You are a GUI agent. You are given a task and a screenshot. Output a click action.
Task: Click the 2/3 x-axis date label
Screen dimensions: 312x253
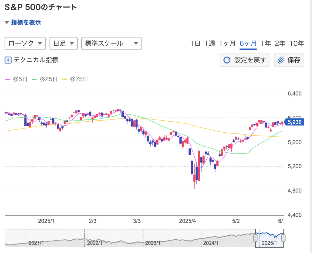pos(93,221)
